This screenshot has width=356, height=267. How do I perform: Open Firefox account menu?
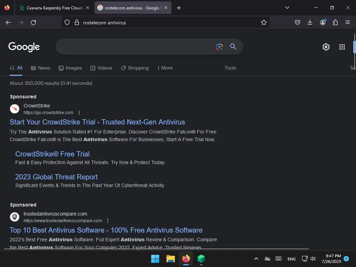(323, 22)
